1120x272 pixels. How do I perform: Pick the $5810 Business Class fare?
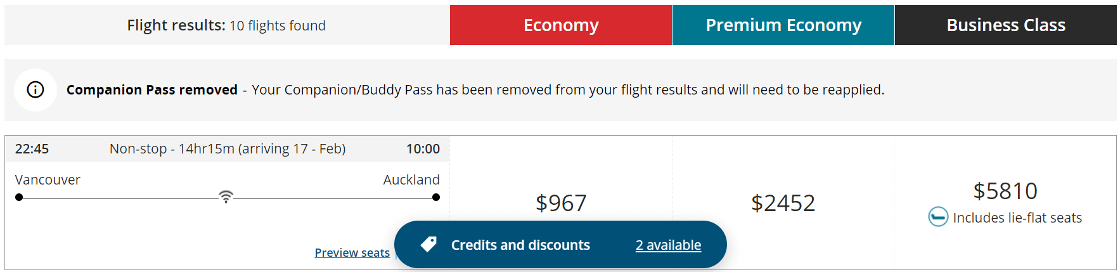tap(1005, 191)
